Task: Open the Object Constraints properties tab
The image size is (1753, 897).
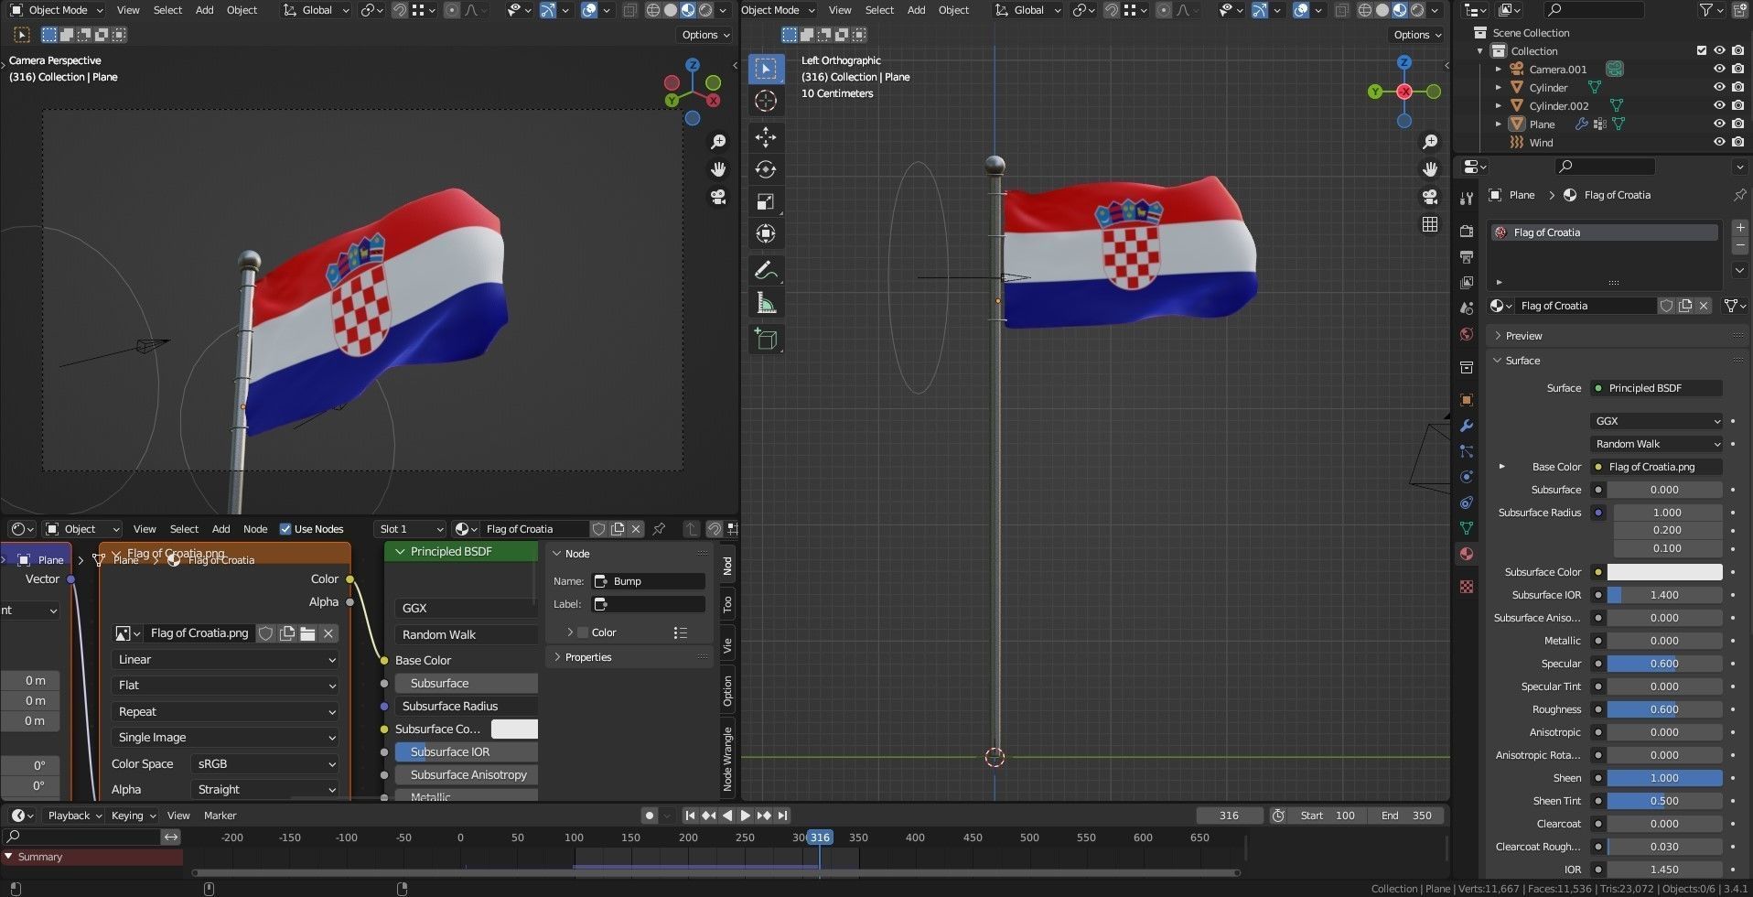Action: 1467,503
